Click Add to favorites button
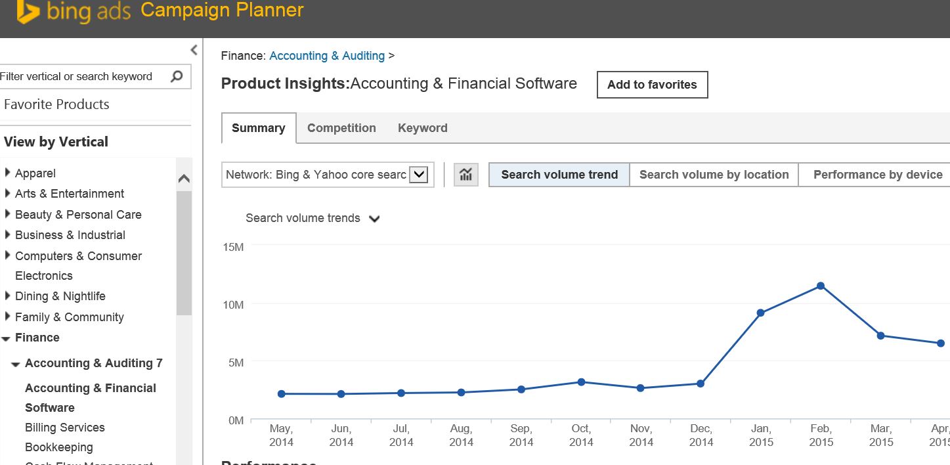 point(652,85)
